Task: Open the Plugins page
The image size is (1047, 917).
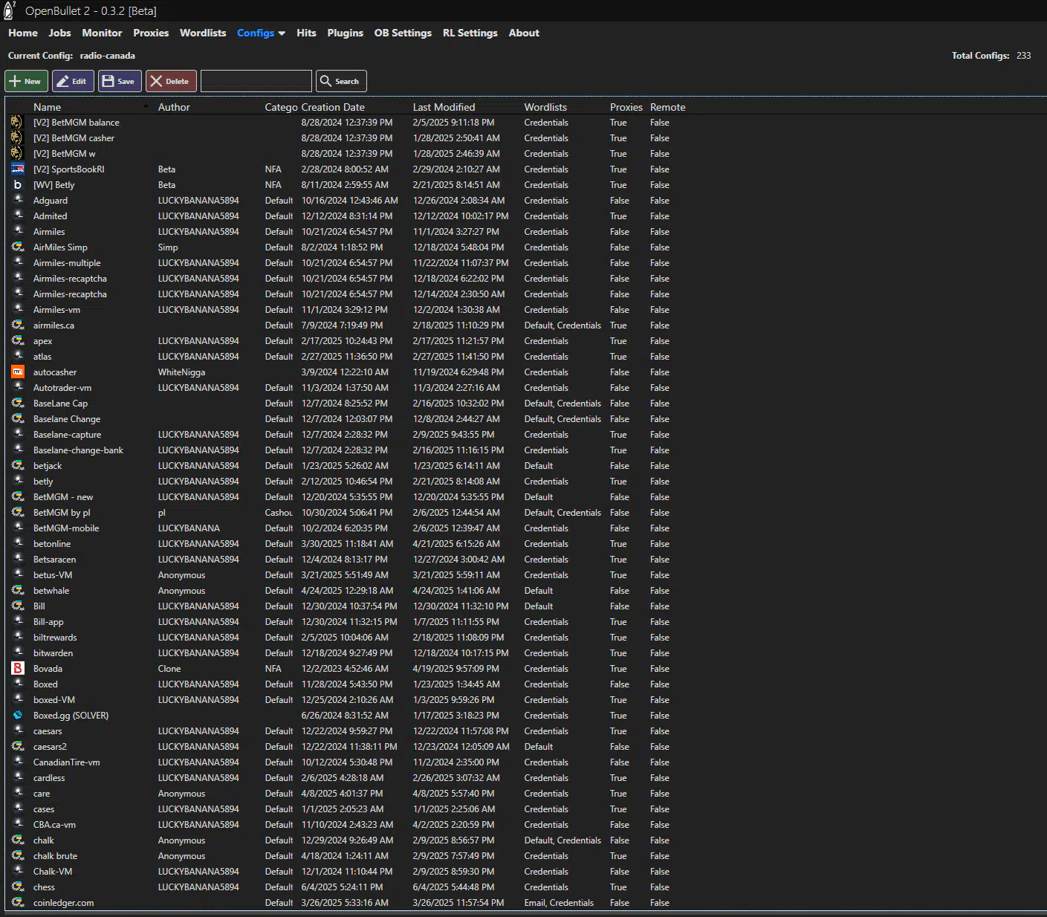Action: click(345, 33)
